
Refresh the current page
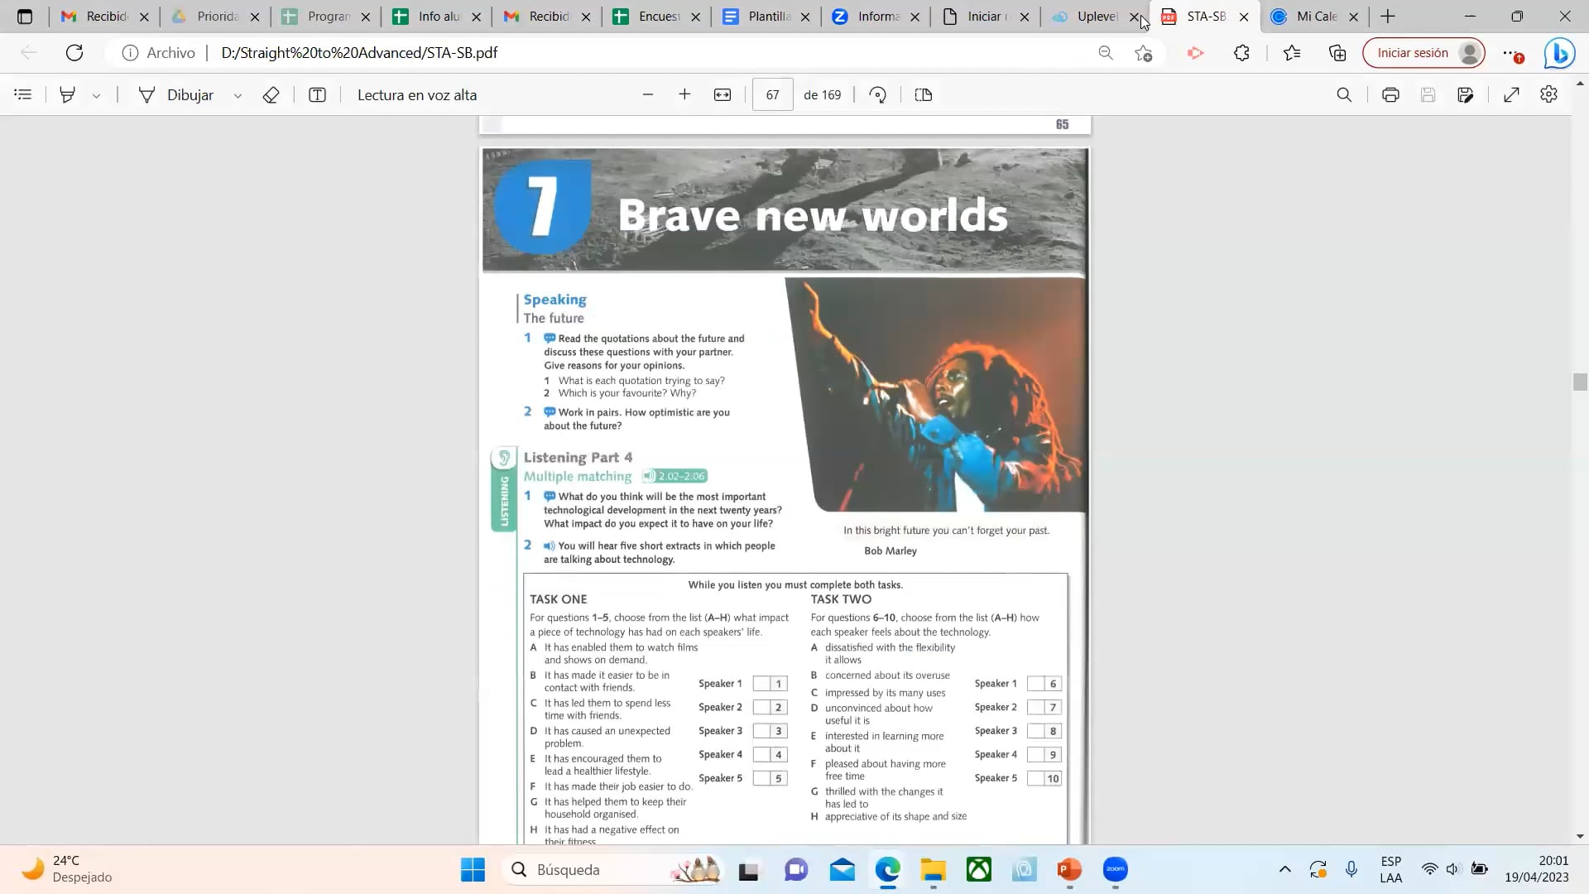[74, 53]
